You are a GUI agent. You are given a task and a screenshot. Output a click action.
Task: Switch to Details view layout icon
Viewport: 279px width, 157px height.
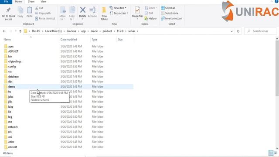pos(271,153)
